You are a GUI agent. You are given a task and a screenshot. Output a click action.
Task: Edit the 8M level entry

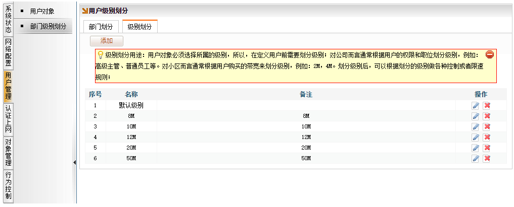pos(476,116)
